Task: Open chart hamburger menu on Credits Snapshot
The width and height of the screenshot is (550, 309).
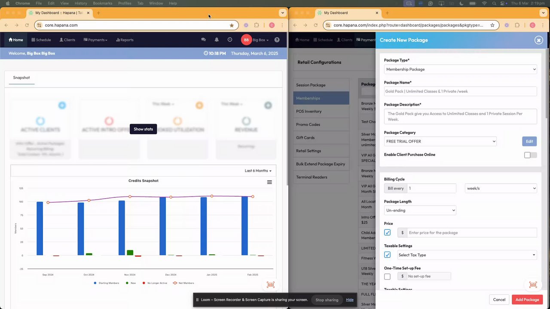Action: point(269,182)
